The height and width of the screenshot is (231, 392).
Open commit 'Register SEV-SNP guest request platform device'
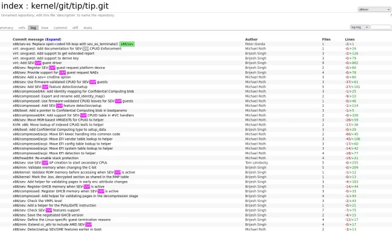(58, 68)
